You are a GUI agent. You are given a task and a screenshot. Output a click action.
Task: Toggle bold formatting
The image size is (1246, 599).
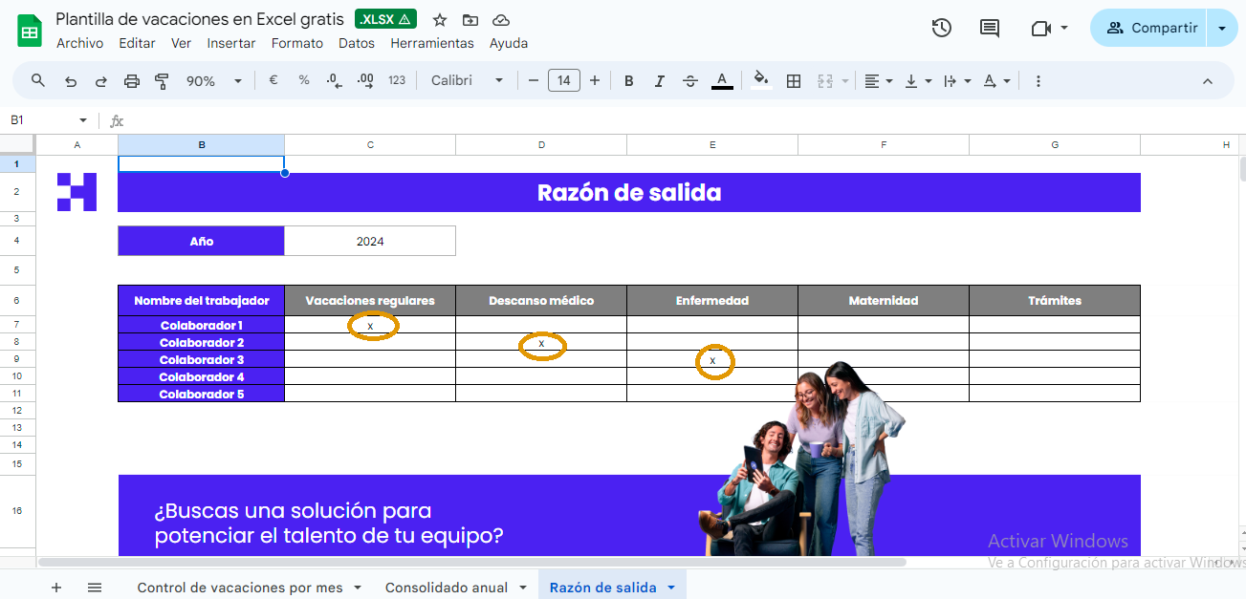628,81
